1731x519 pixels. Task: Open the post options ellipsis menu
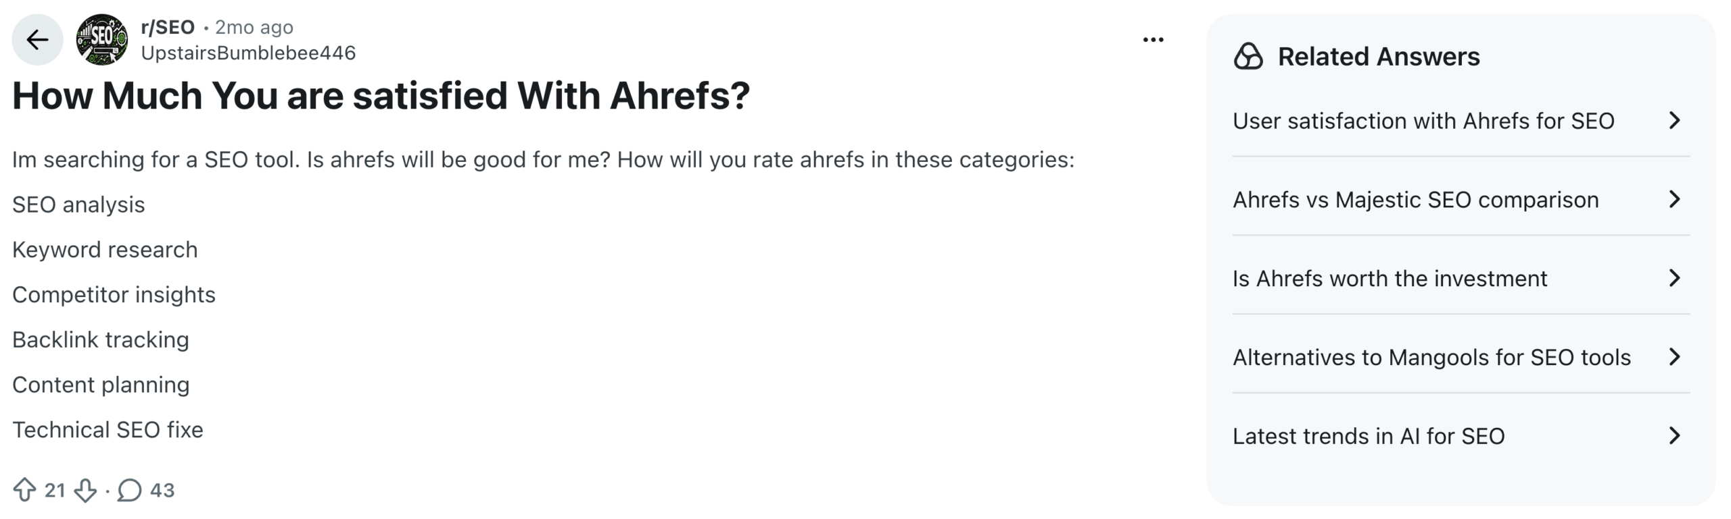click(1153, 40)
